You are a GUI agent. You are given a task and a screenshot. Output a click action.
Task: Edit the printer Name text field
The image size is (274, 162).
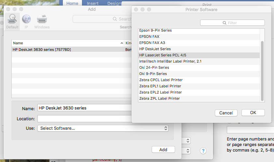(85, 108)
